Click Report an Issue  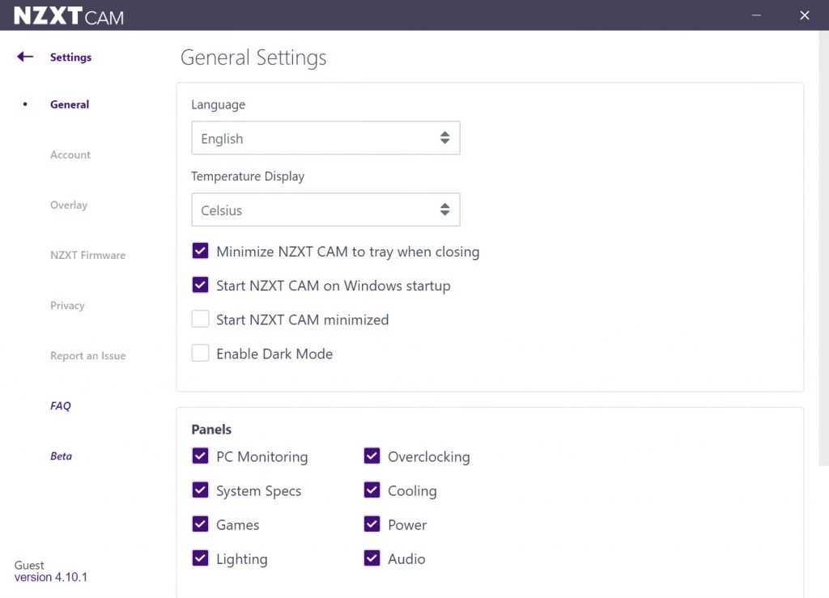click(87, 355)
